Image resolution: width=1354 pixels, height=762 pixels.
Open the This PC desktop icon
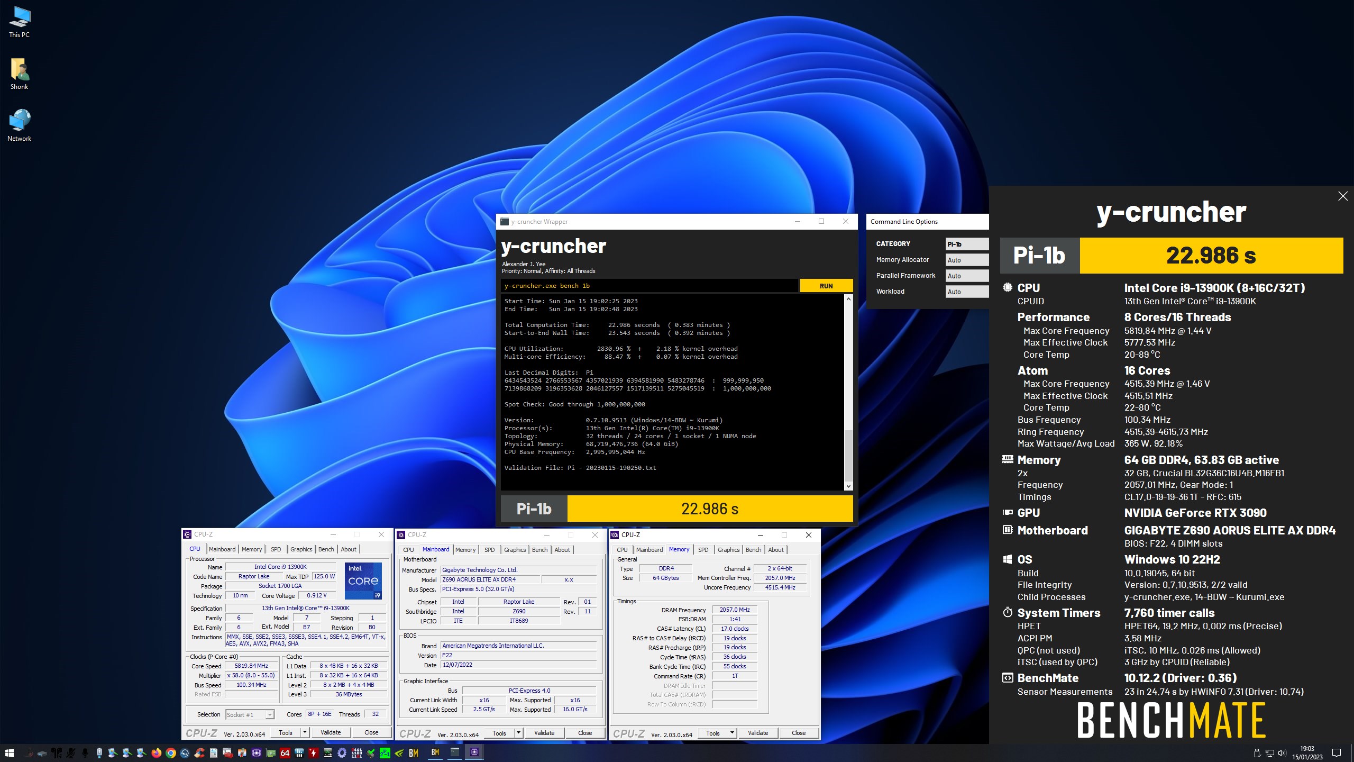click(19, 22)
